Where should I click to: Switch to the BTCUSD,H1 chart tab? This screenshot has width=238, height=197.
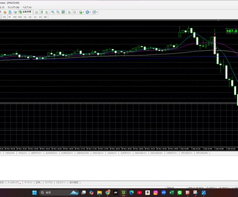click(x=187, y=153)
